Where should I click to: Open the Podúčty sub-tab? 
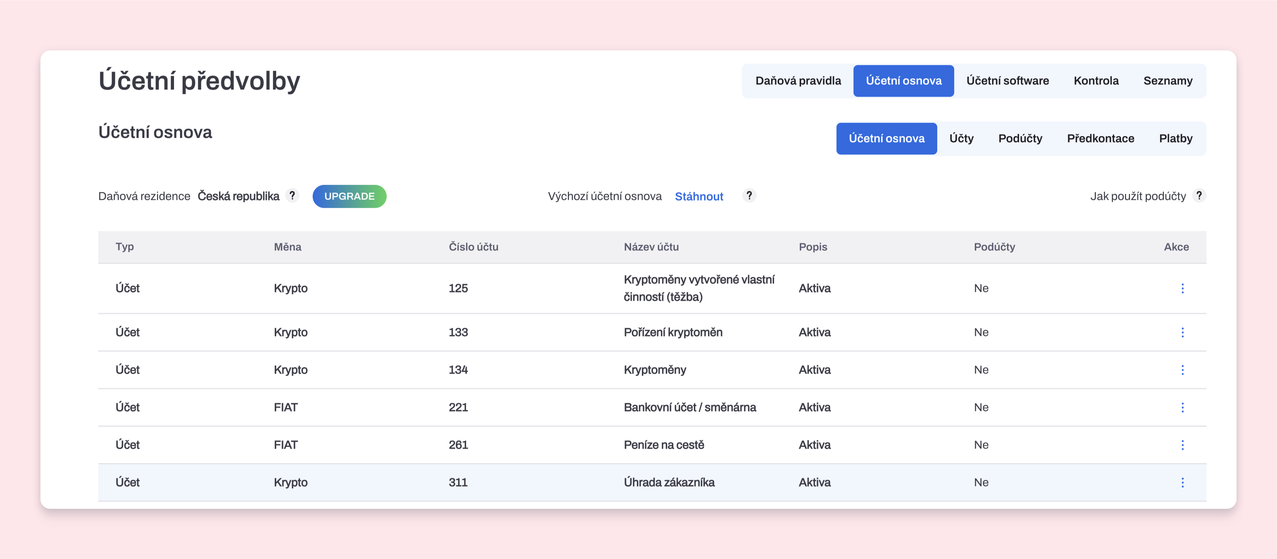click(x=1020, y=139)
